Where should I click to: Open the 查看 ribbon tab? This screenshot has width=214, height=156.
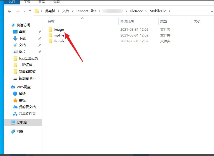click(x=56, y=2)
